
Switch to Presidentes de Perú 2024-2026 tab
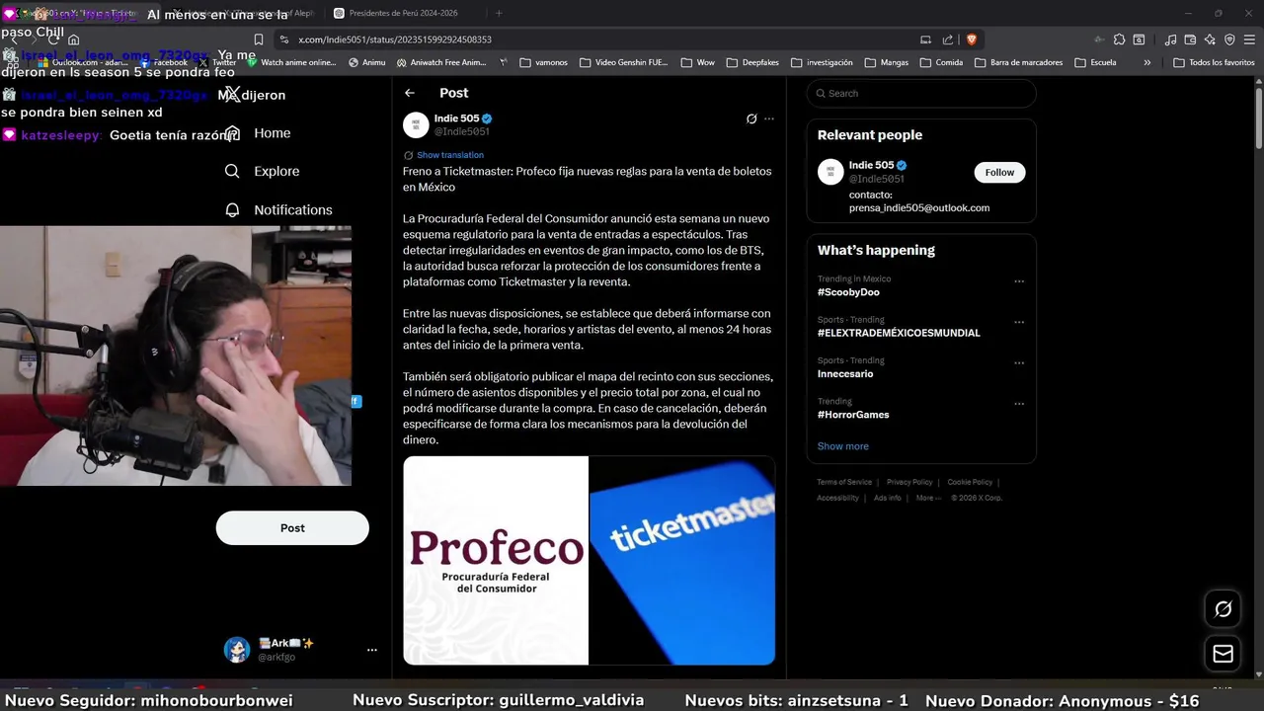click(402, 13)
